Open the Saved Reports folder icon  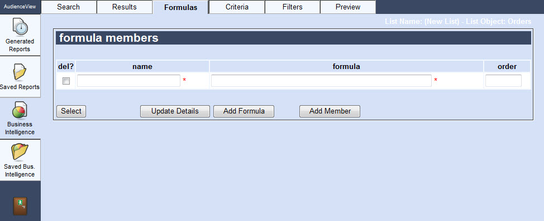click(20, 72)
